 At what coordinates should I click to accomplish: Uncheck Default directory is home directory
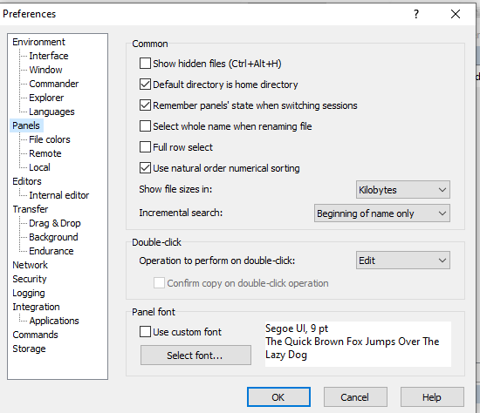pos(145,85)
